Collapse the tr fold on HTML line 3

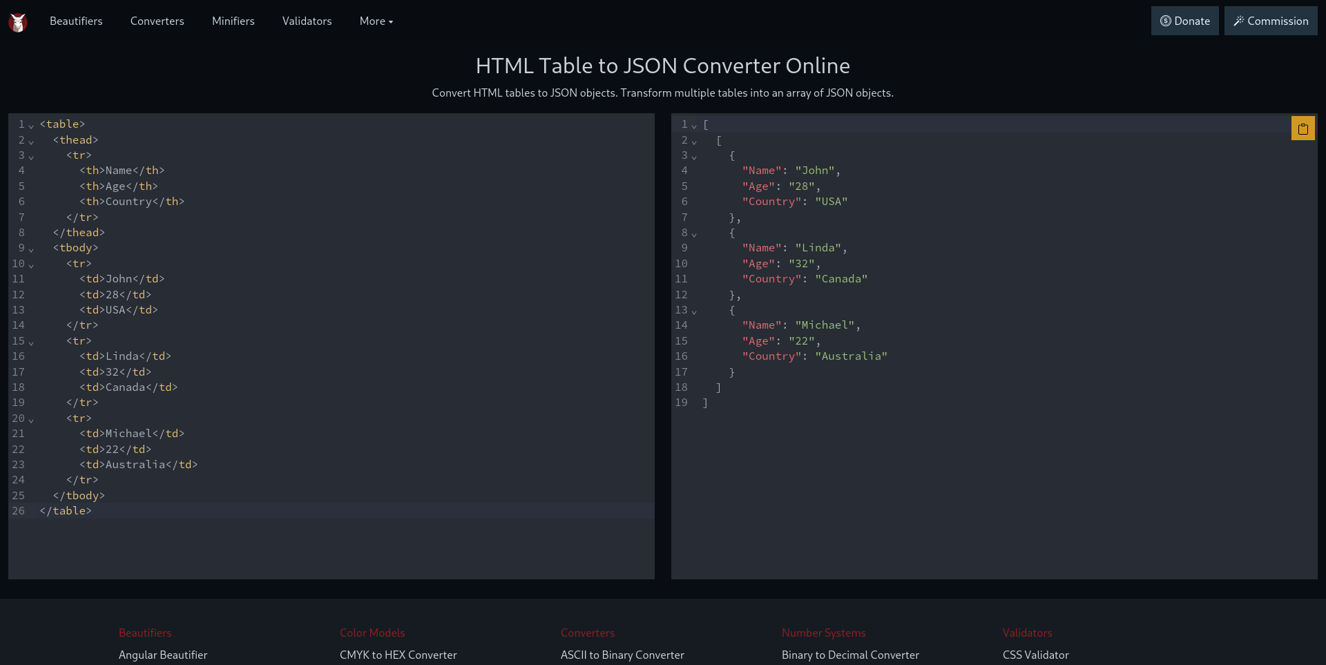pyautogui.click(x=31, y=157)
